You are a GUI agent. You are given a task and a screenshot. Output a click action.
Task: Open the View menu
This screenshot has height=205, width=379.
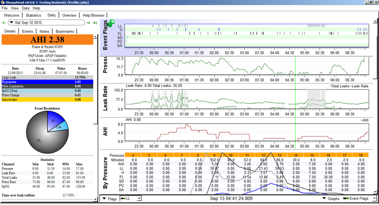point(14,8)
